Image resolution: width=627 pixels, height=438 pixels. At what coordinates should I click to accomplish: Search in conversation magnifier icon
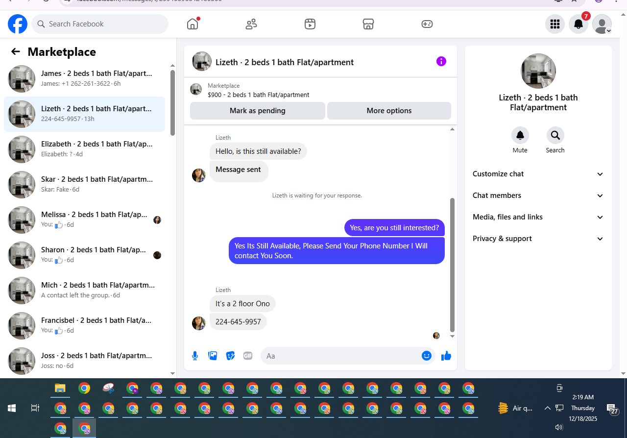[x=555, y=135]
